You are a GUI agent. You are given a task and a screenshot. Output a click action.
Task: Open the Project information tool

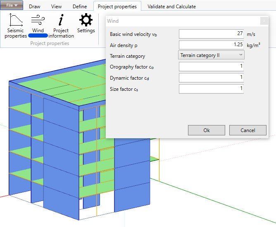61,26
